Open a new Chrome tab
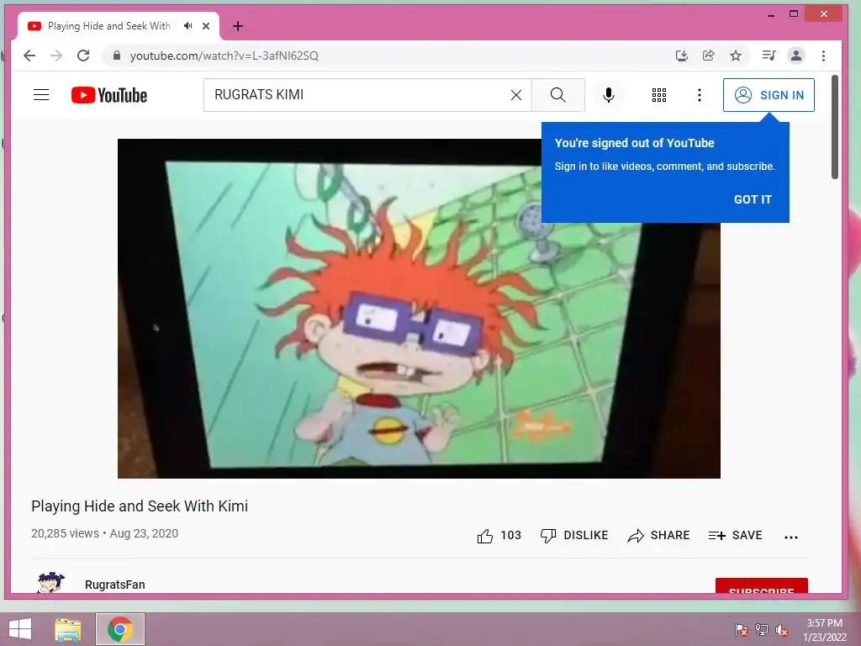 tap(238, 26)
